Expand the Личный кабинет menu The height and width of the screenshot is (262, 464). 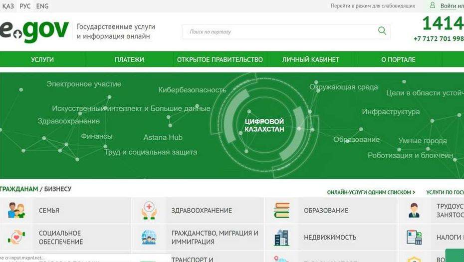(310, 59)
